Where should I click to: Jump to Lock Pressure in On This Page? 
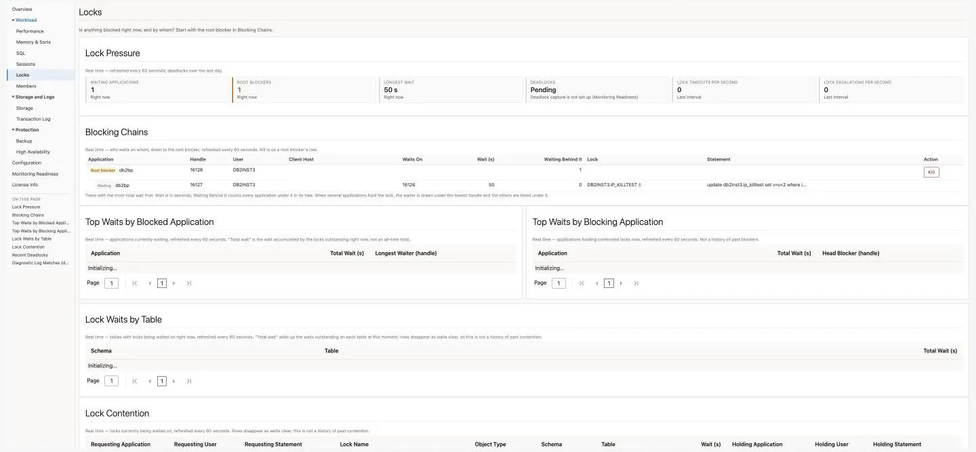coord(26,207)
